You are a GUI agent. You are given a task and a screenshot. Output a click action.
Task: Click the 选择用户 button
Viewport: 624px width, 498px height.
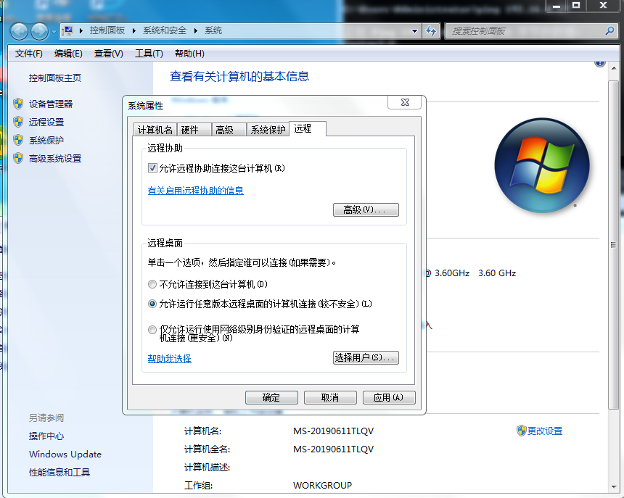coord(366,357)
